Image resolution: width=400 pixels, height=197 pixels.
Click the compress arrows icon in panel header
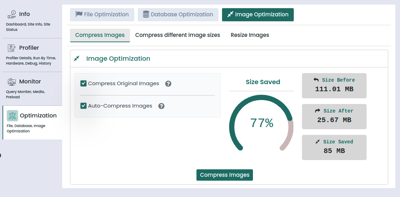(77, 59)
